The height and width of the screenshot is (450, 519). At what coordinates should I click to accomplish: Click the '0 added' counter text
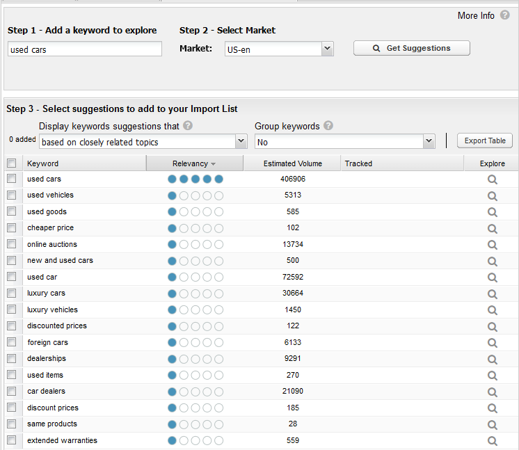pyautogui.click(x=22, y=139)
